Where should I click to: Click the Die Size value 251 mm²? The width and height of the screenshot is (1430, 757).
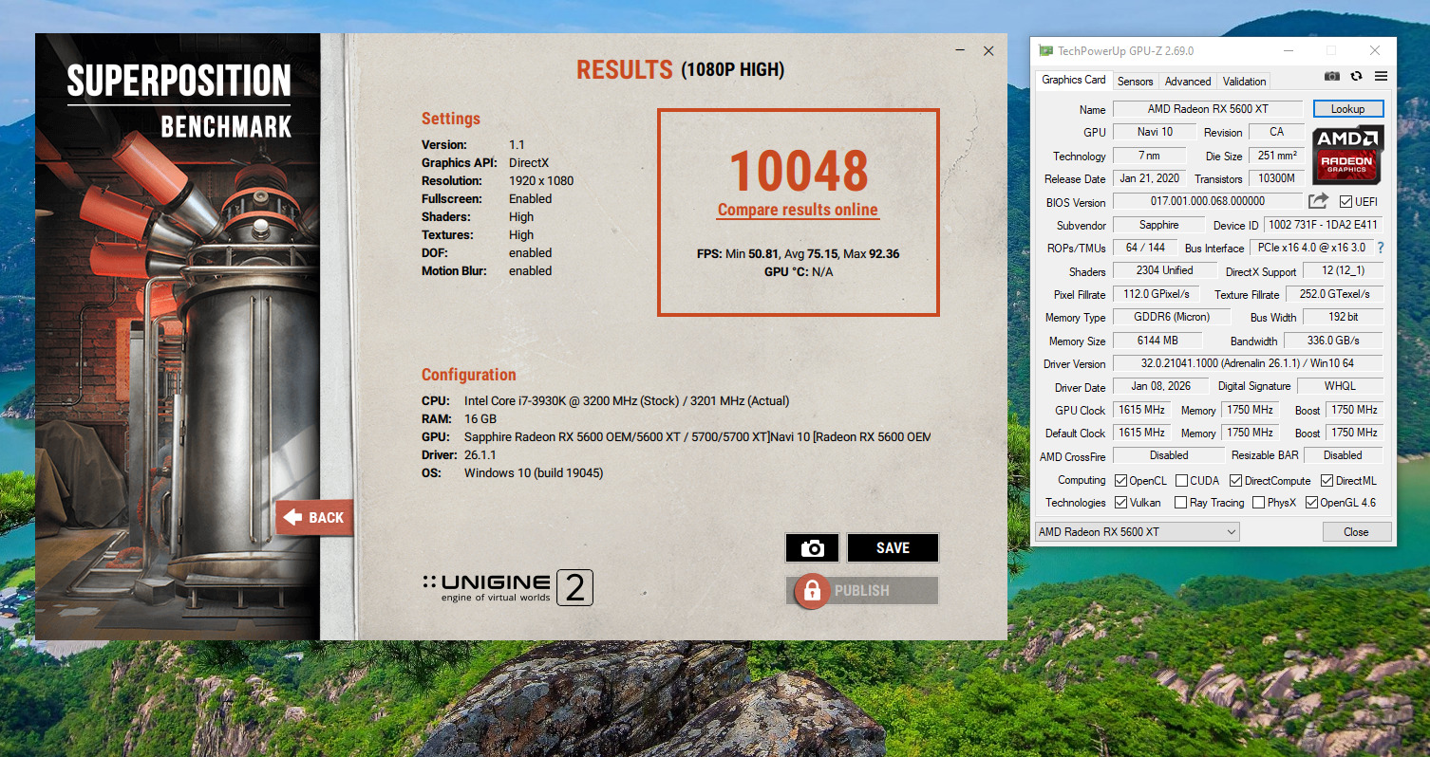click(1277, 156)
